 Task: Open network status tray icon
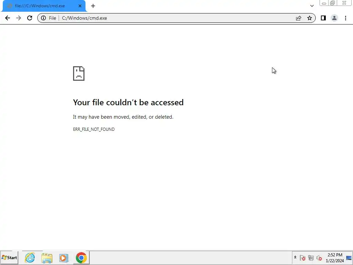(x=311, y=257)
